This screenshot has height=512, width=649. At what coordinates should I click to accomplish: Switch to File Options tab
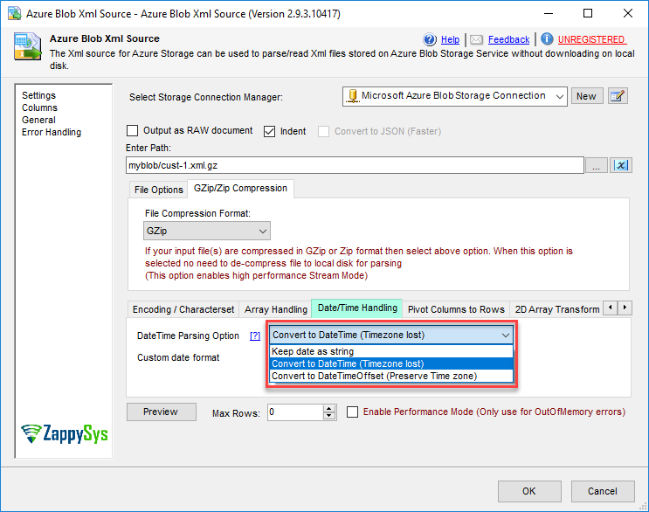coord(158,190)
